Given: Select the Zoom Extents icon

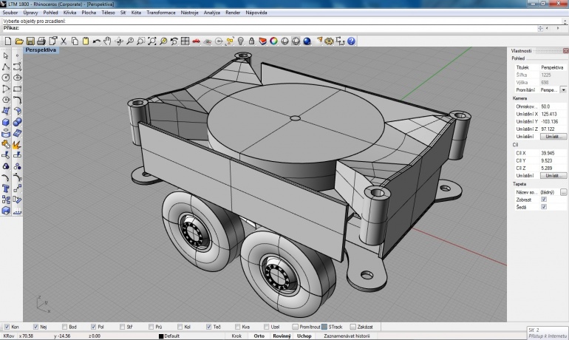Looking at the screenshot, I should pos(152,41).
